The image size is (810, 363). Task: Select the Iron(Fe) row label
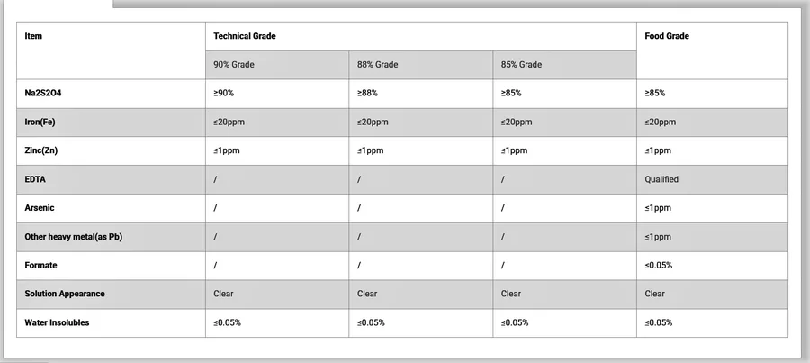(x=40, y=123)
